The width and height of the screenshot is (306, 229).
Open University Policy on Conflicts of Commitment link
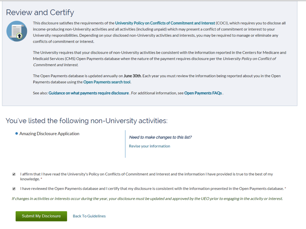click(x=165, y=23)
